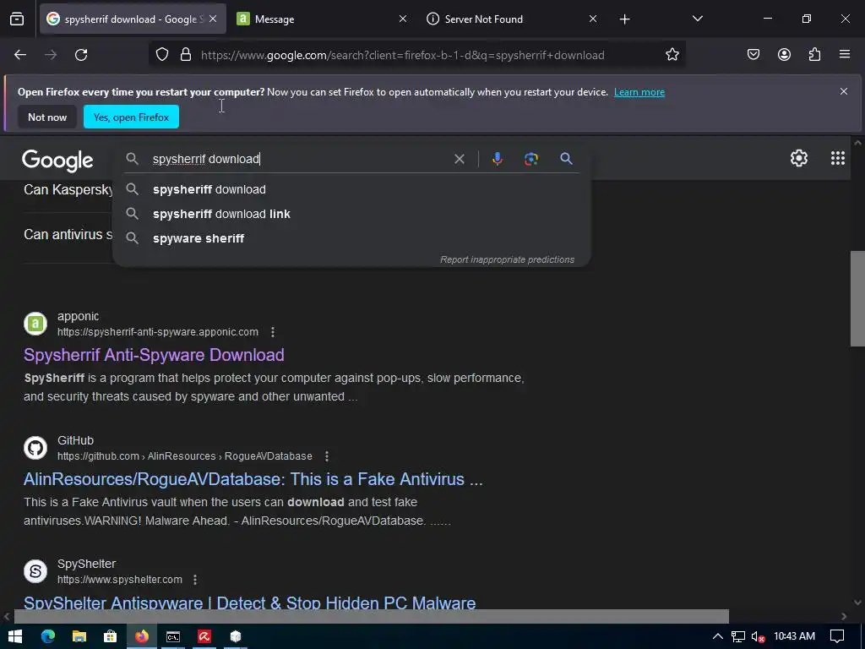865x649 pixels.
Task: Clear the Google search box
Action: pyautogui.click(x=459, y=159)
